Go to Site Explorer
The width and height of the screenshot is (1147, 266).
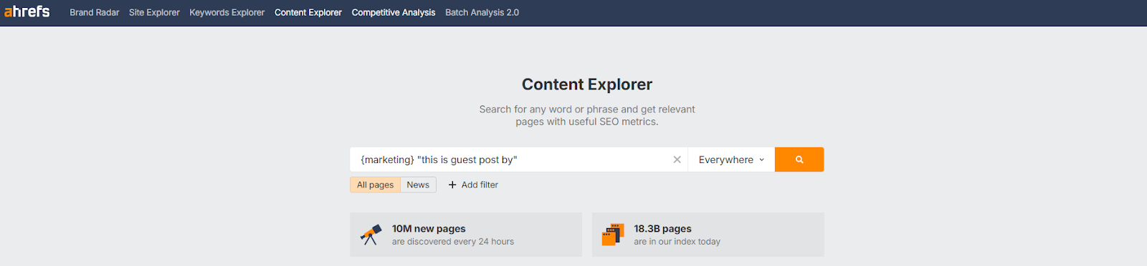click(154, 12)
